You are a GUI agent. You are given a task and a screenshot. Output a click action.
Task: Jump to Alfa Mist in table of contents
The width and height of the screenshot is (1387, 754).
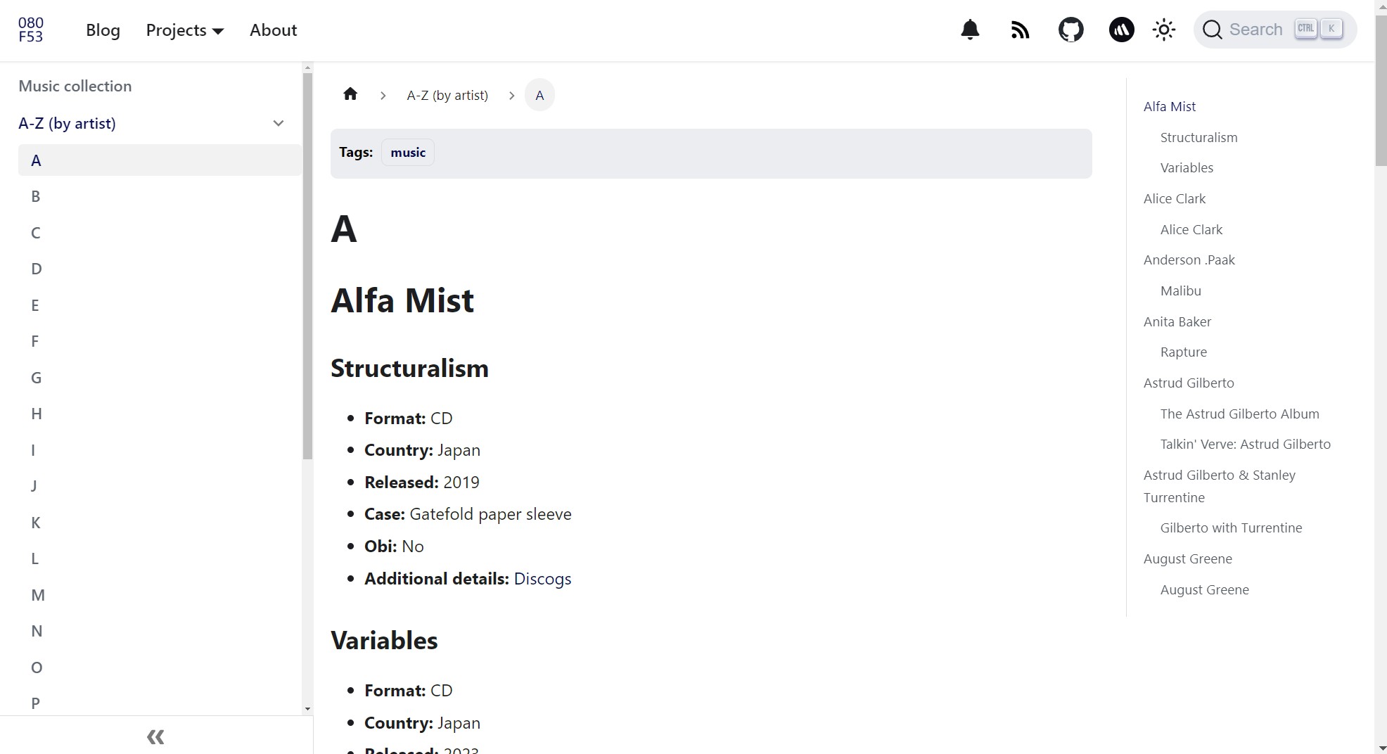[x=1170, y=106]
